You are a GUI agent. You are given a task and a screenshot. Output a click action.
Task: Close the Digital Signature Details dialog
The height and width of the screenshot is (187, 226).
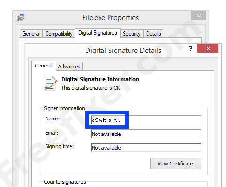[x=208, y=48]
